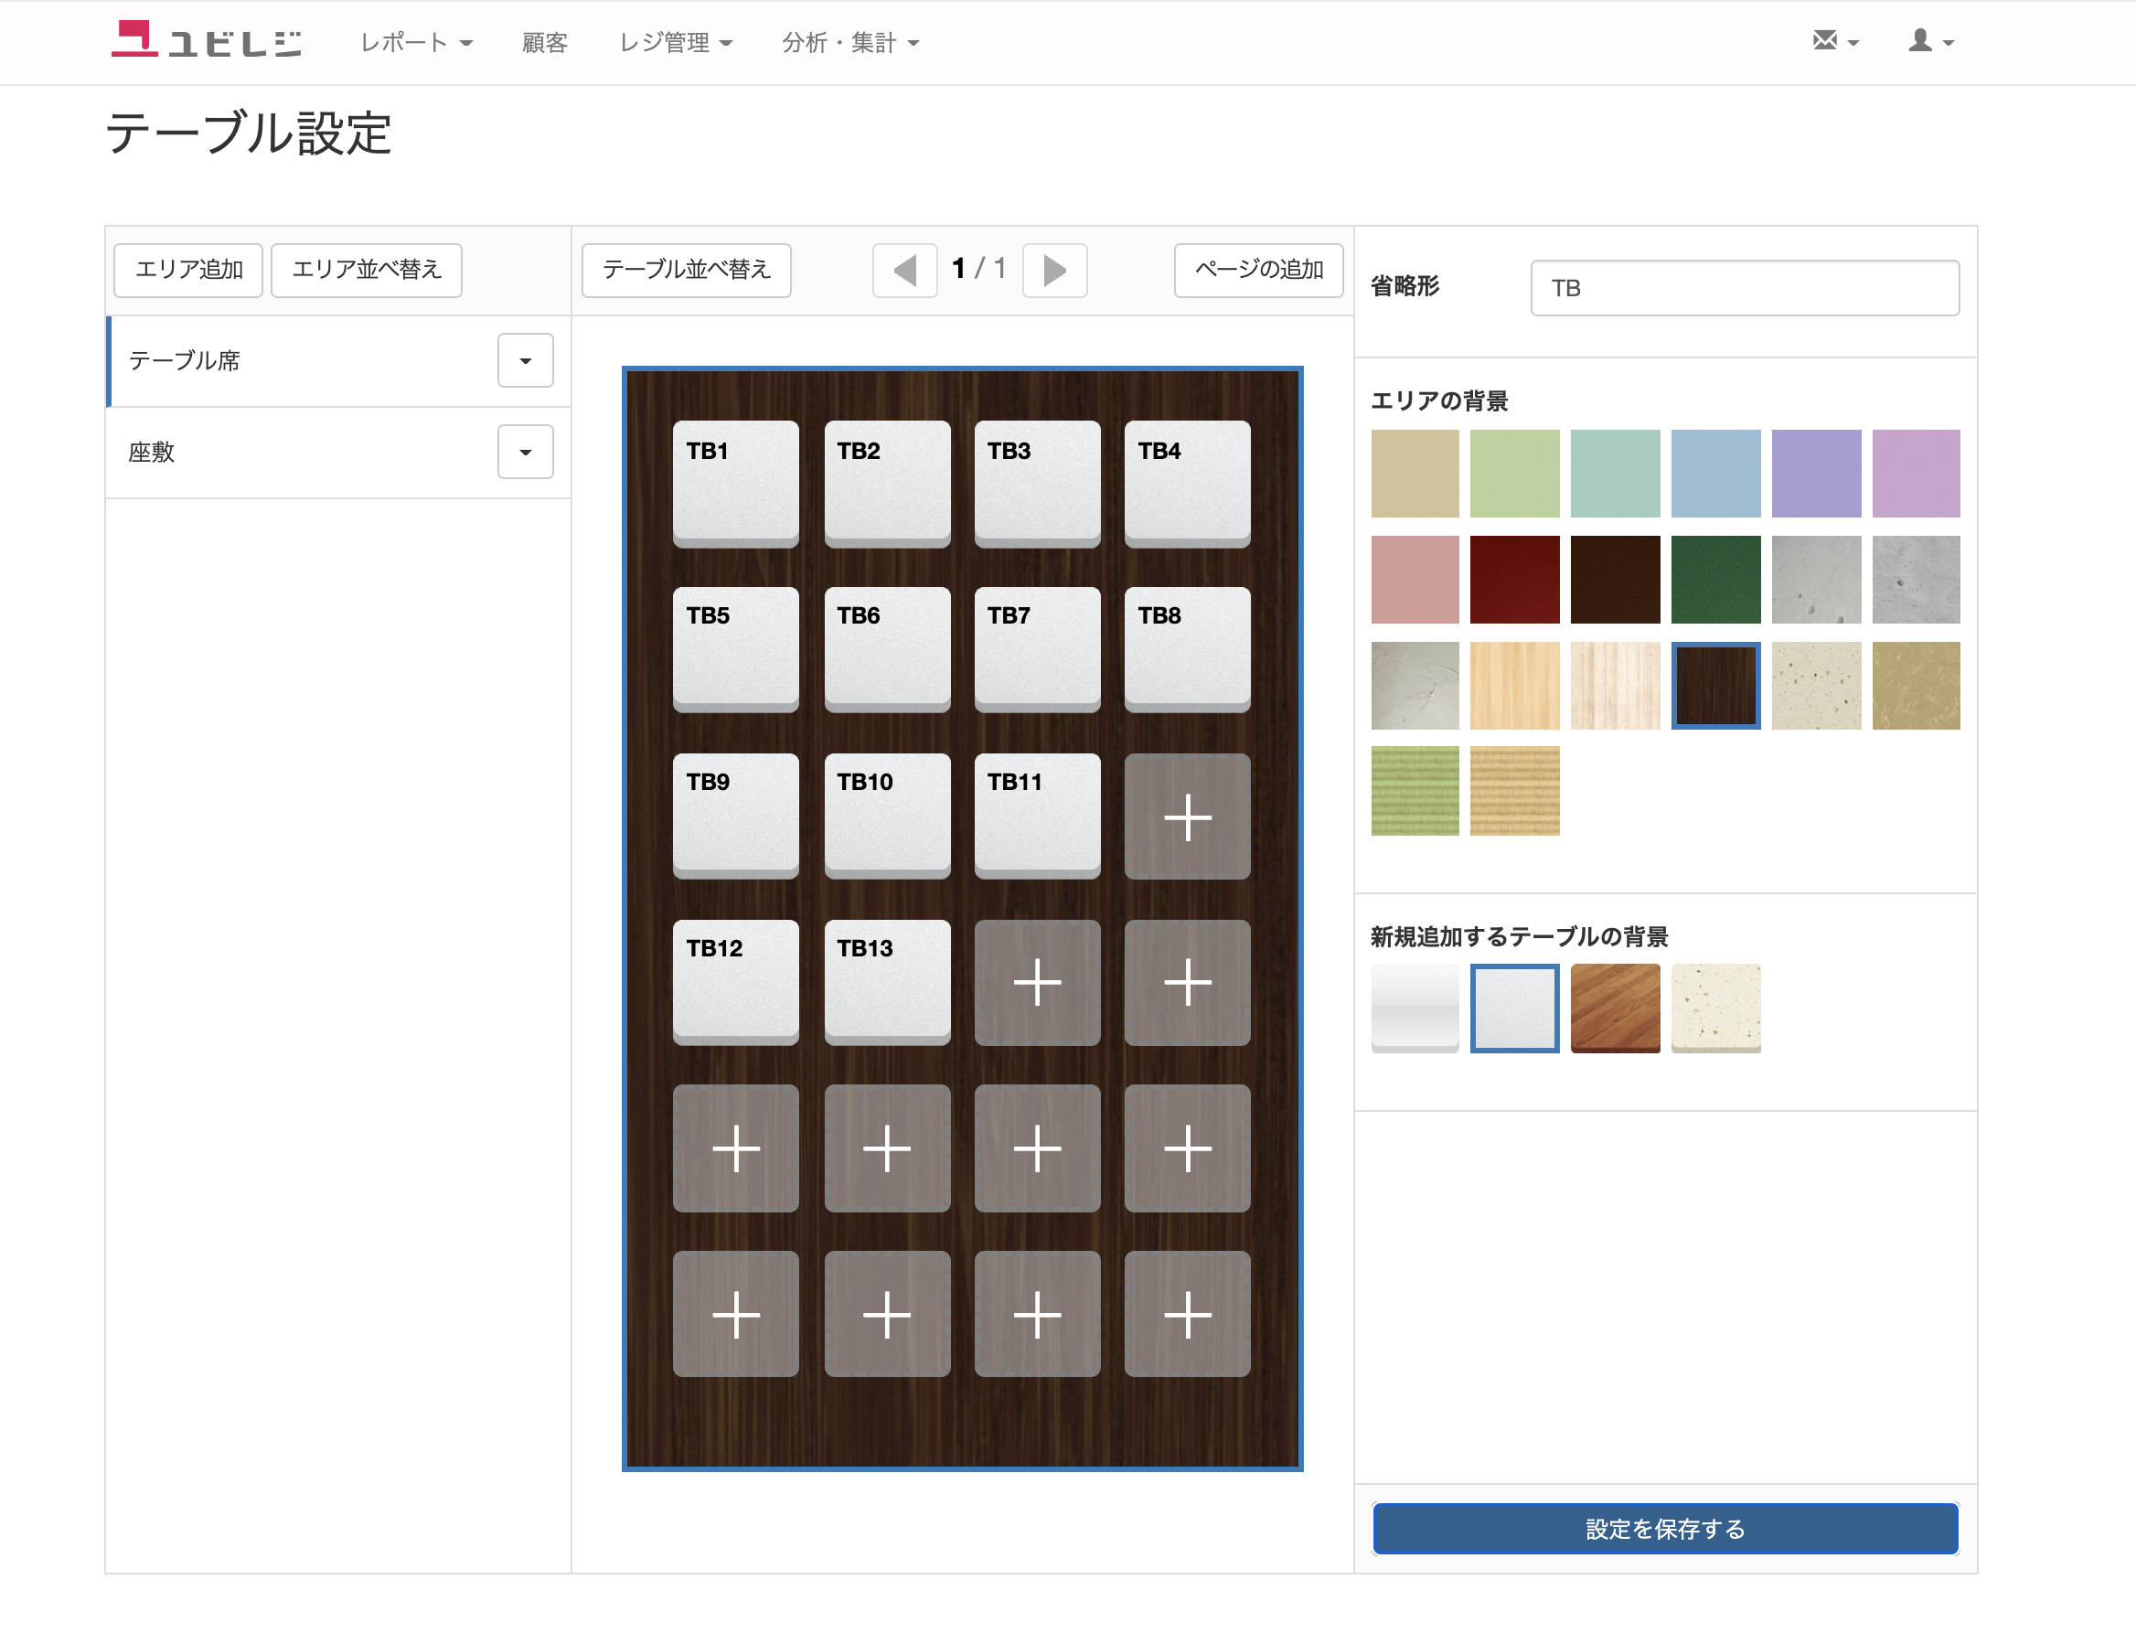Choose teal area background swatch

click(1615, 474)
